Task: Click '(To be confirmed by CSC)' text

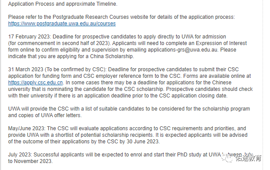Action: click(x=75, y=69)
